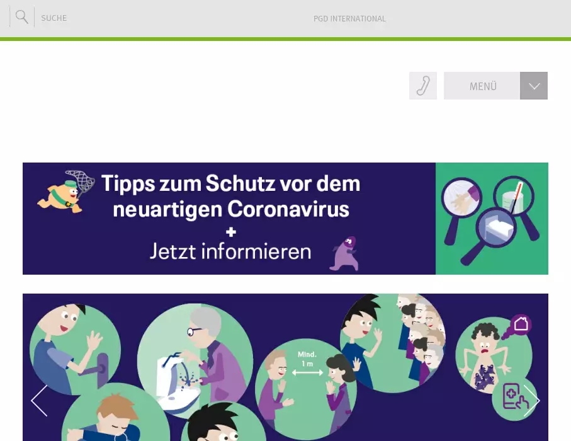
Task: Click Jetzt informieren in the banner
Action: (x=230, y=251)
